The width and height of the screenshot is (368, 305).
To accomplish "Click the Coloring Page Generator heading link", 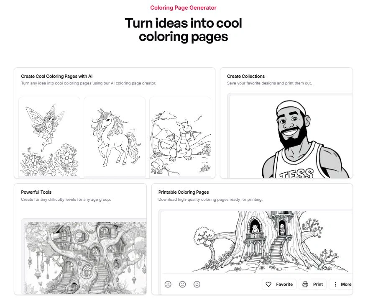I will coord(183,8).
